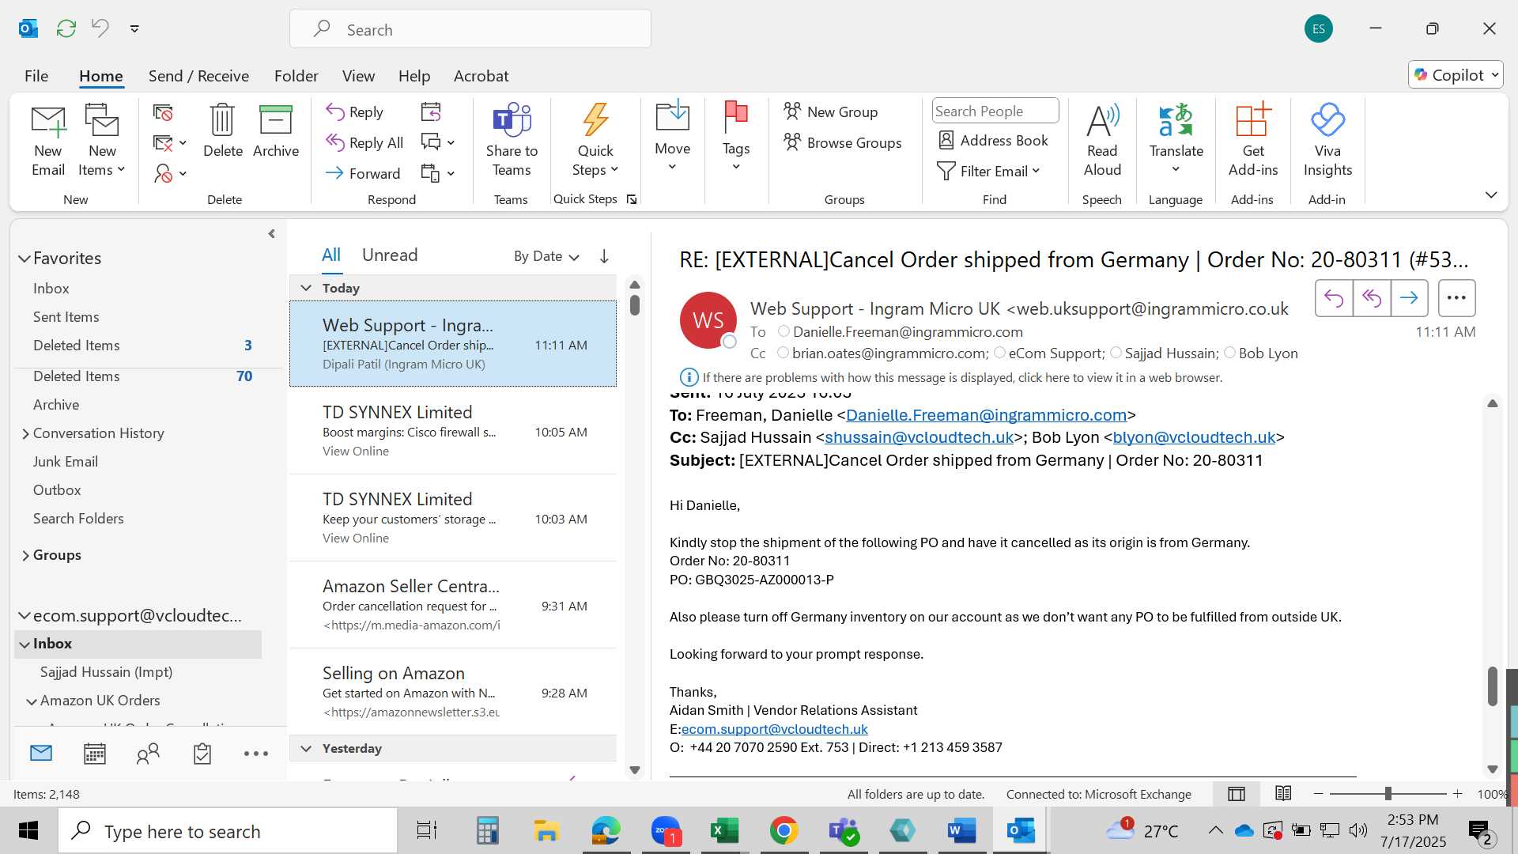Open the Acrobat tab
Screen dimensions: 1518x854
481,76
